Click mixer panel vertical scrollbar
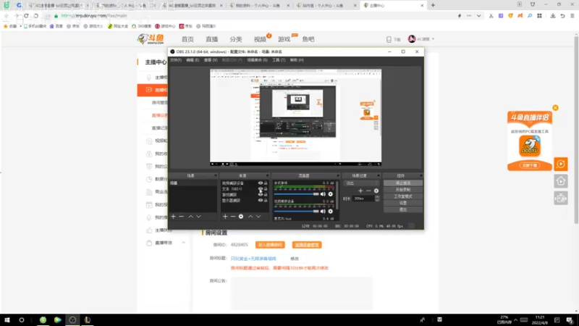This screenshot has height=326, width=579. 337,196
